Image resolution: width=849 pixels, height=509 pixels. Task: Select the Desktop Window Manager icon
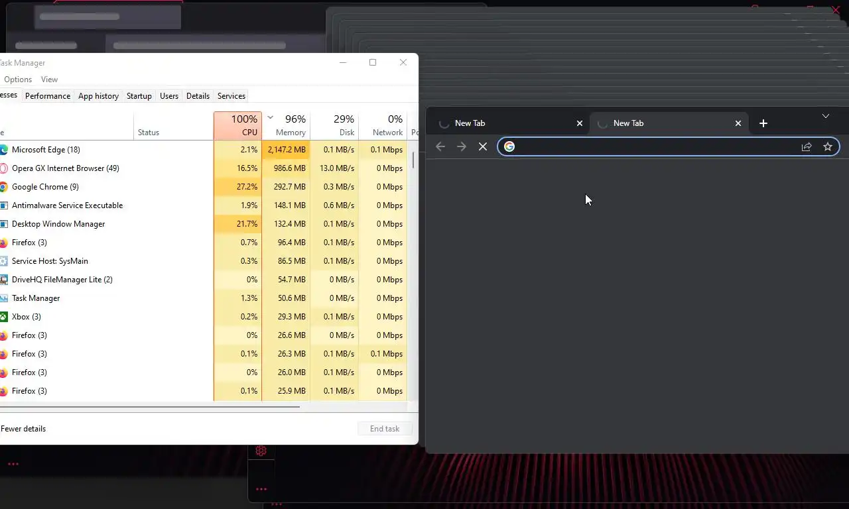pos(3,224)
